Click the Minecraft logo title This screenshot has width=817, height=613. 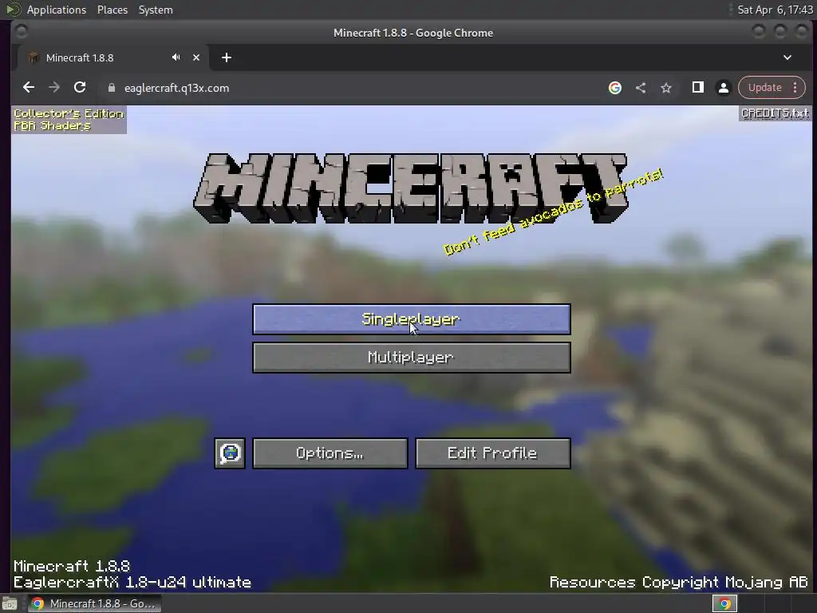tap(411, 188)
